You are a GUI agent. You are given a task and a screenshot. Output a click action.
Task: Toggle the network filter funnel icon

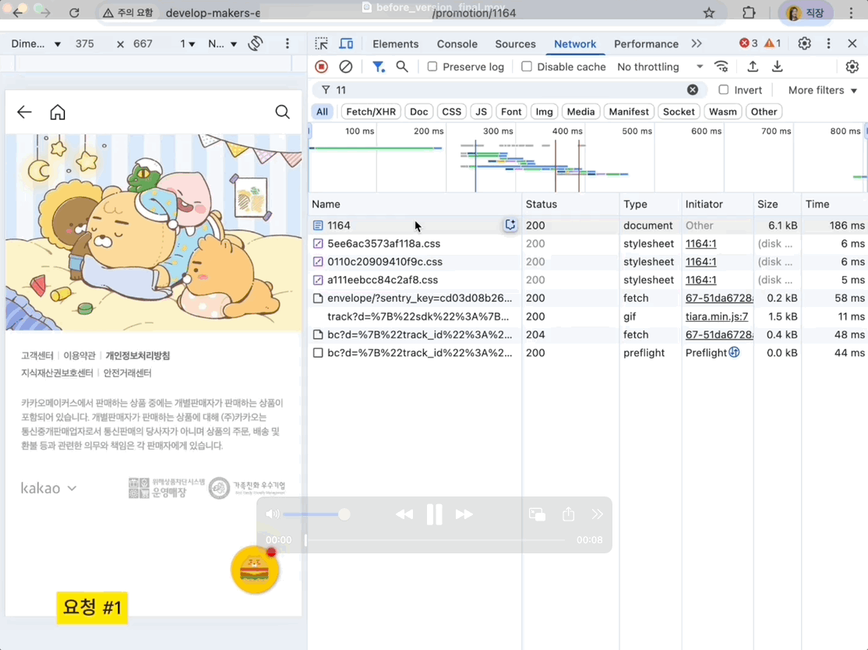coord(379,67)
